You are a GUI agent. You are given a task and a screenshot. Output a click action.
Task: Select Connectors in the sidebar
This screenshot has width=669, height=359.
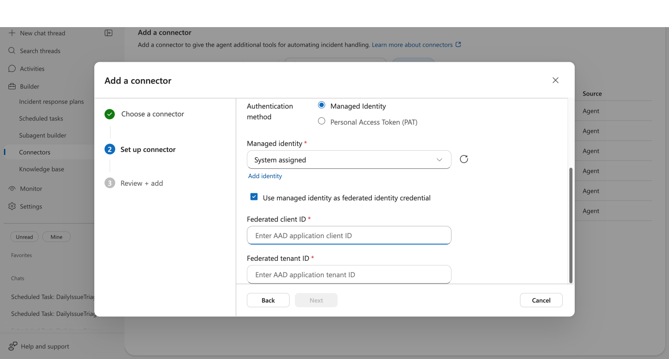pyautogui.click(x=35, y=152)
